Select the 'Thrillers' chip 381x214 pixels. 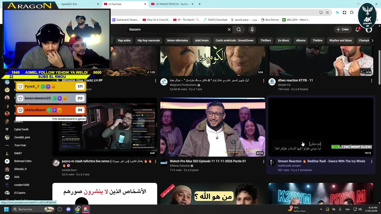point(266,40)
